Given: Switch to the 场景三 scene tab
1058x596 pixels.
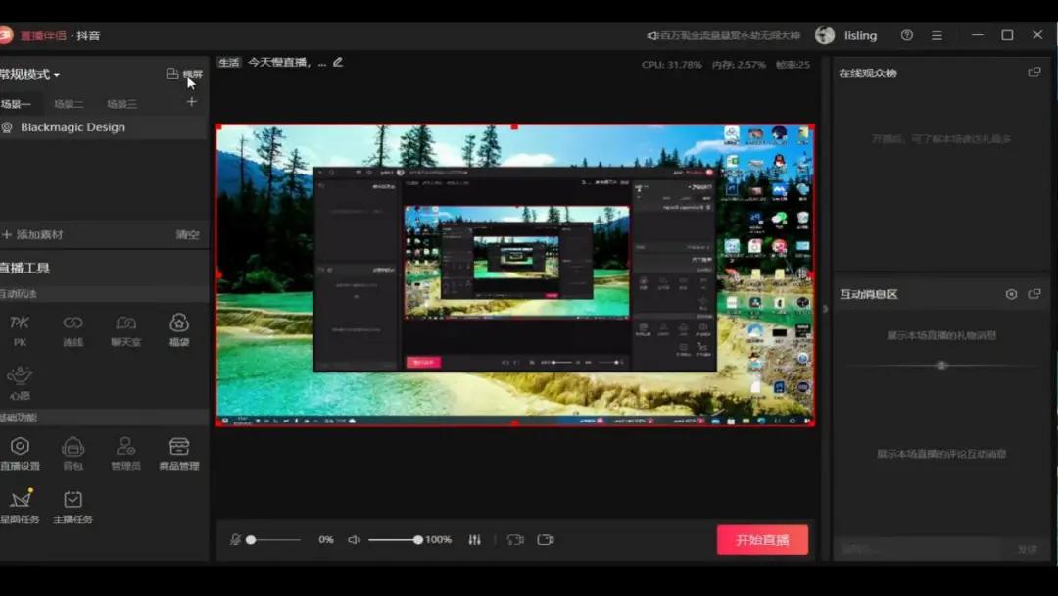Looking at the screenshot, I should click(121, 104).
